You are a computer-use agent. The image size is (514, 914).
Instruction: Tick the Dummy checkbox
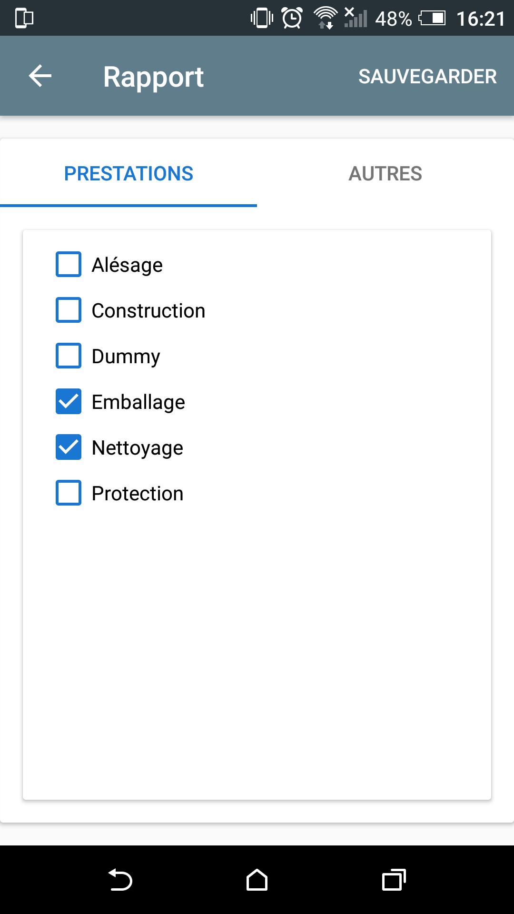(x=69, y=356)
